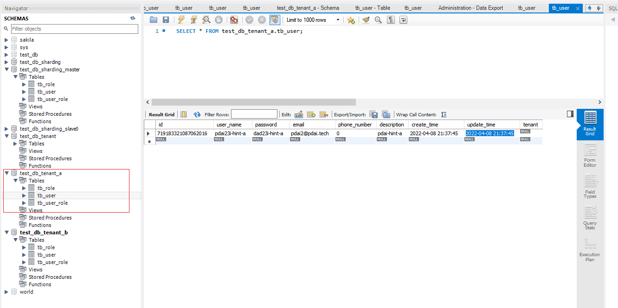Image resolution: width=618 pixels, height=308 pixels.
Task: Click the Filter objects search field
Action: click(x=74, y=29)
